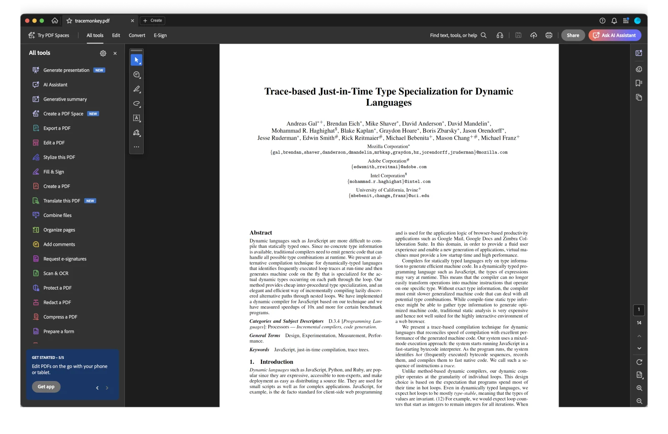
Task: Rotate the page view clockwise
Action: pos(639,362)
